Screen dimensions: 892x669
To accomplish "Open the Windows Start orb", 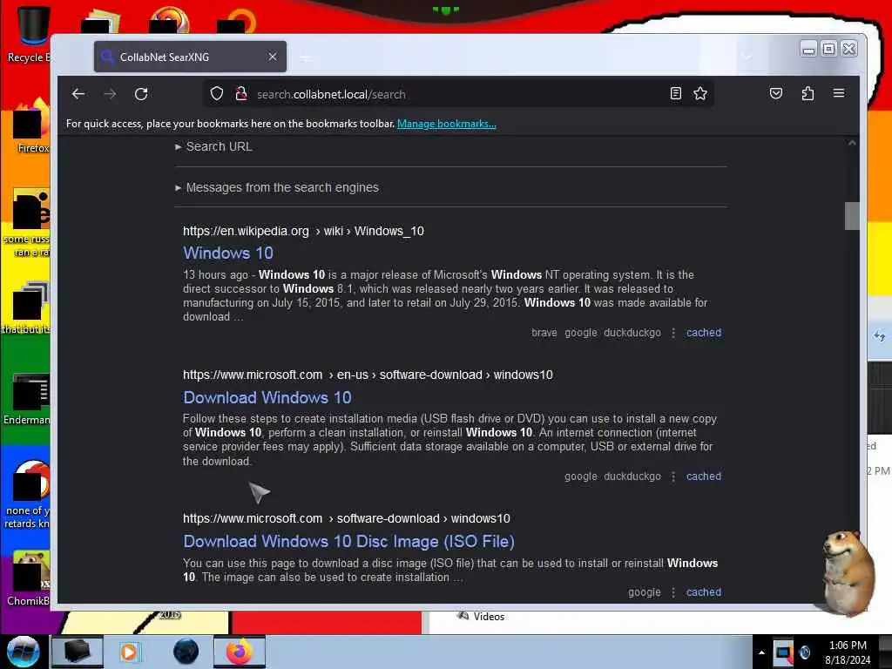I will tap(24, 652).
